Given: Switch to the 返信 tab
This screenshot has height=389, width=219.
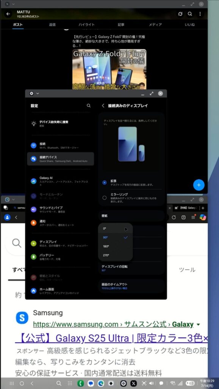Looking at the screenshot, I should [x=52, y=25].
